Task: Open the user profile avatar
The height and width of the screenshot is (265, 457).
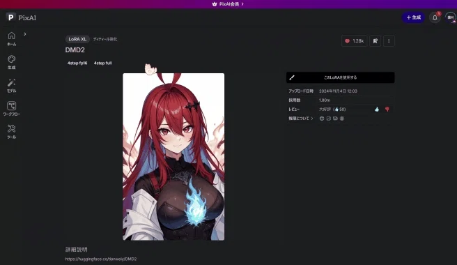Action: click(450, 17)
